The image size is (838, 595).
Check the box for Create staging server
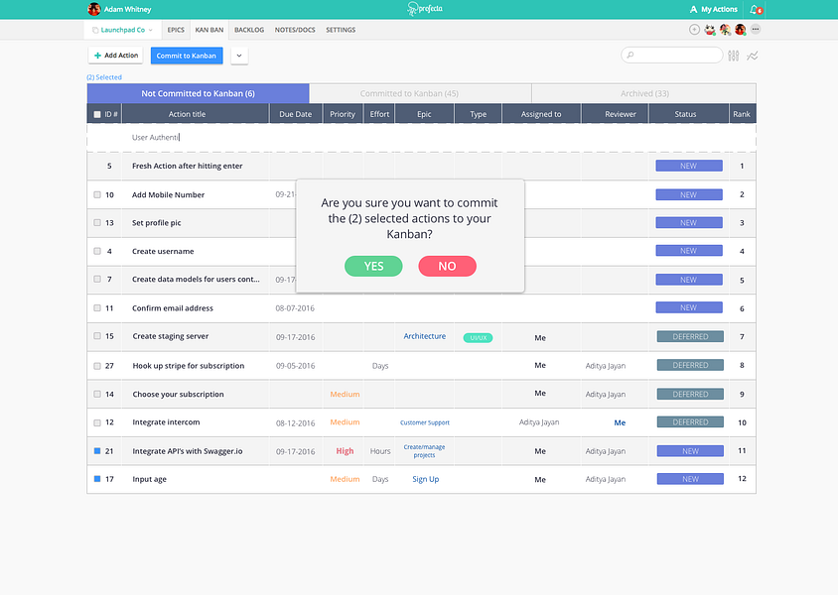97,336
